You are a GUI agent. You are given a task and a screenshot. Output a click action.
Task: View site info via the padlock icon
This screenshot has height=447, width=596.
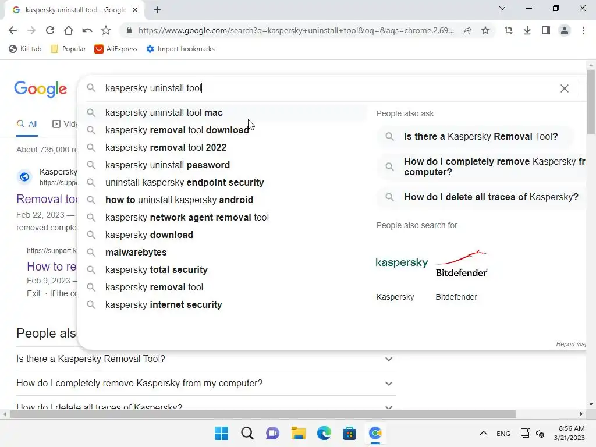(129, 30)
